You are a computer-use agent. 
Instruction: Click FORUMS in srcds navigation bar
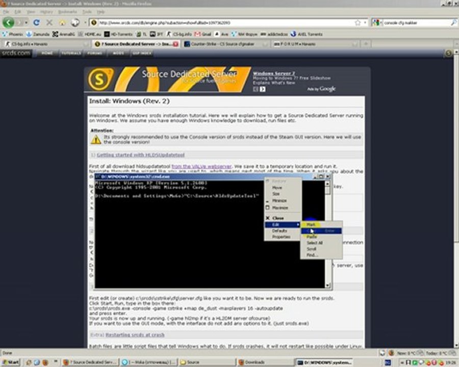click(94, 53)
